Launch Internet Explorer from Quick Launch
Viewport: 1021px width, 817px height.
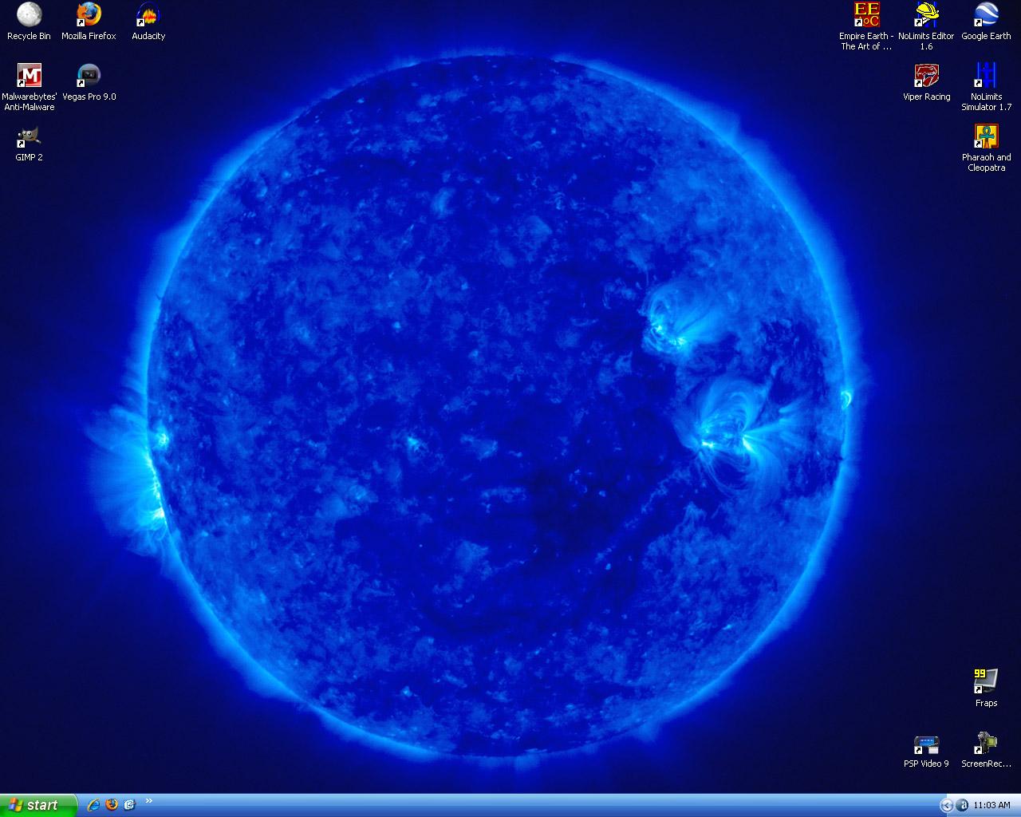pyautogui.click(x=93, y=805)
